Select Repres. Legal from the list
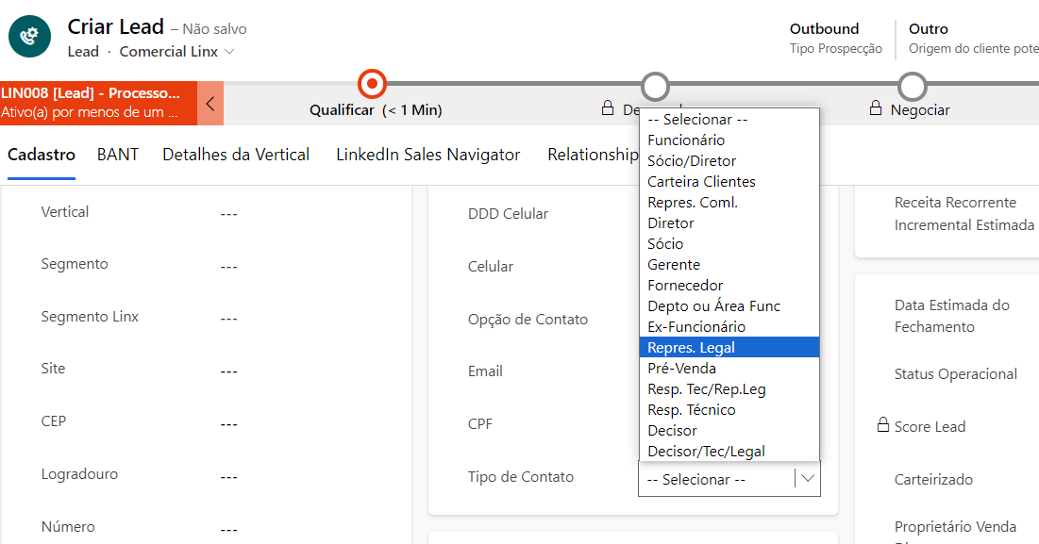 (x=691, y=348)
